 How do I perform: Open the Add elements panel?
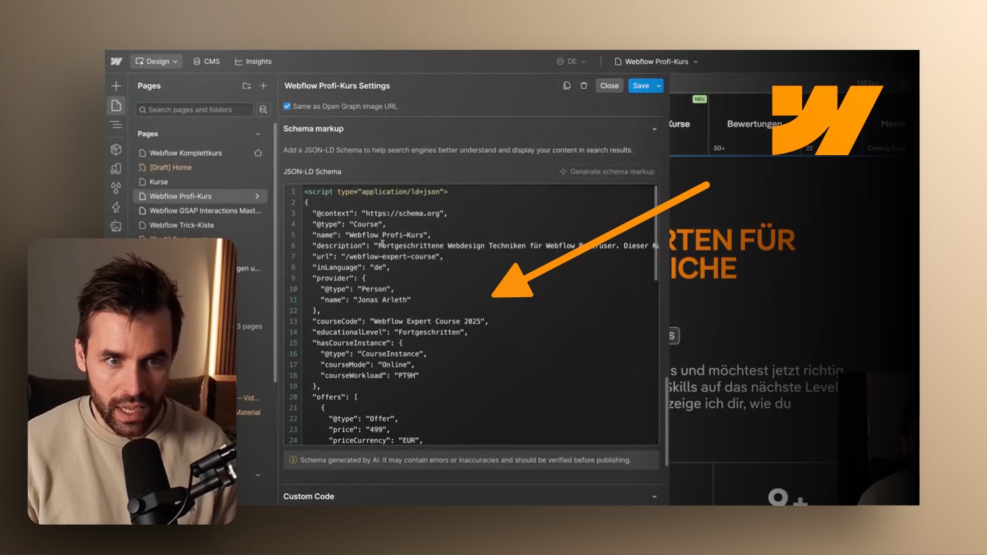pyautogui.click(x=116, y=86)
